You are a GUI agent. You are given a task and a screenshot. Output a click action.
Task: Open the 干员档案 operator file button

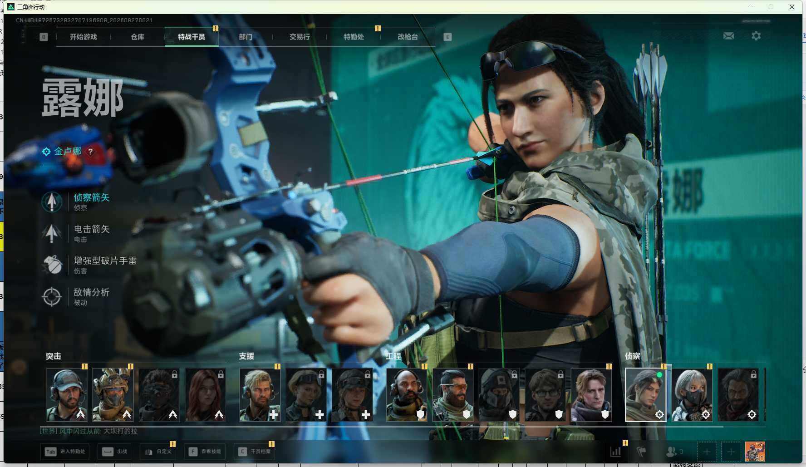point(255,452)
